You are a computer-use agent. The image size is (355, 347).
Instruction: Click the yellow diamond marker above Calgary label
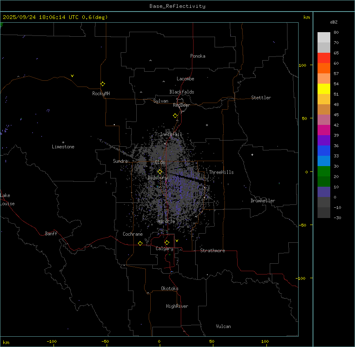click(x=167, y=243)
